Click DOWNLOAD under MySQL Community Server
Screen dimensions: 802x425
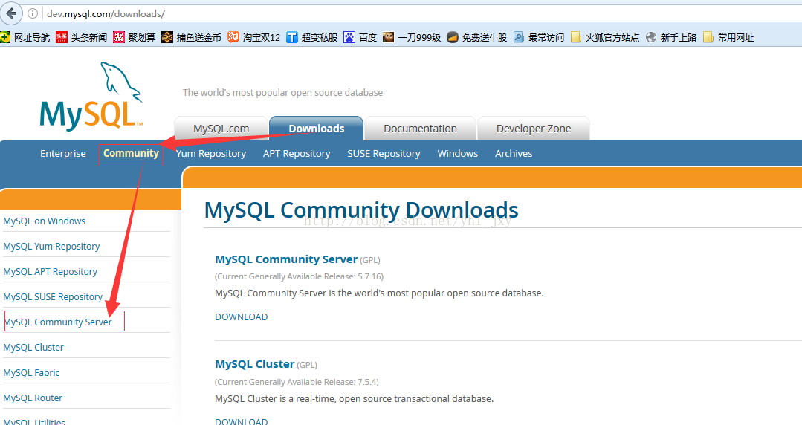242,317
